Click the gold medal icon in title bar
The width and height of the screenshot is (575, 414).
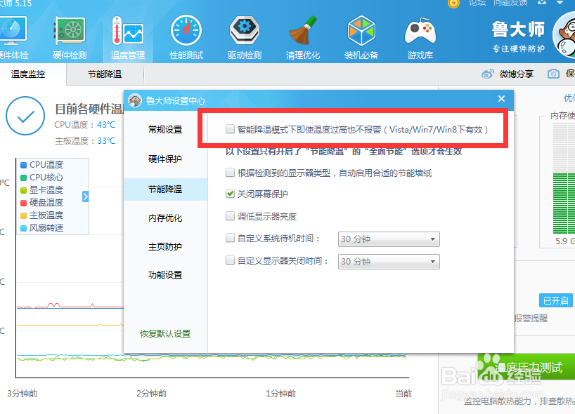[x=453, y=4]
